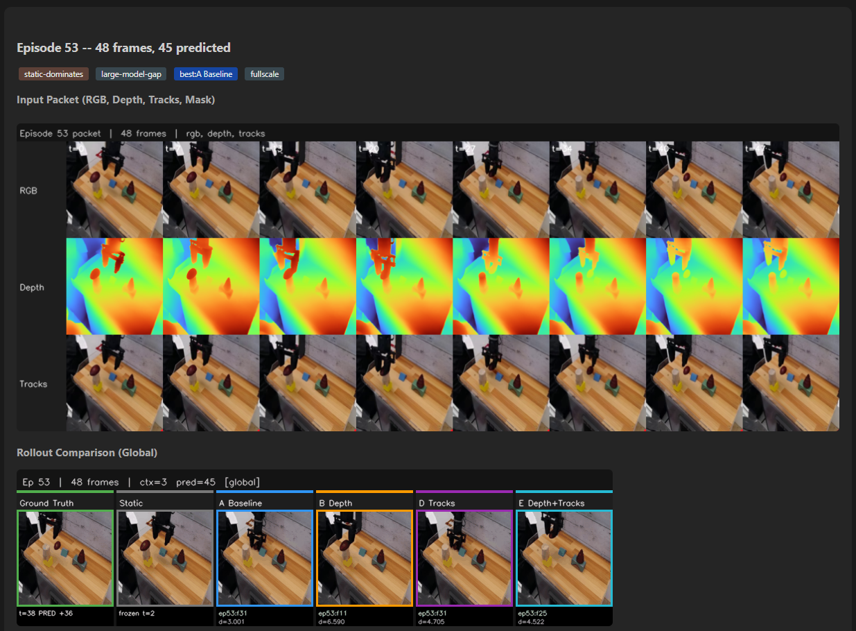Click the static-dominates tag chip

[53, 74]
